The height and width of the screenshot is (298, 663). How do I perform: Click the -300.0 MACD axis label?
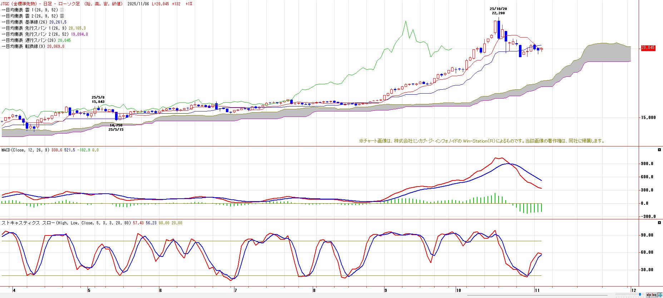pos(648,217)
